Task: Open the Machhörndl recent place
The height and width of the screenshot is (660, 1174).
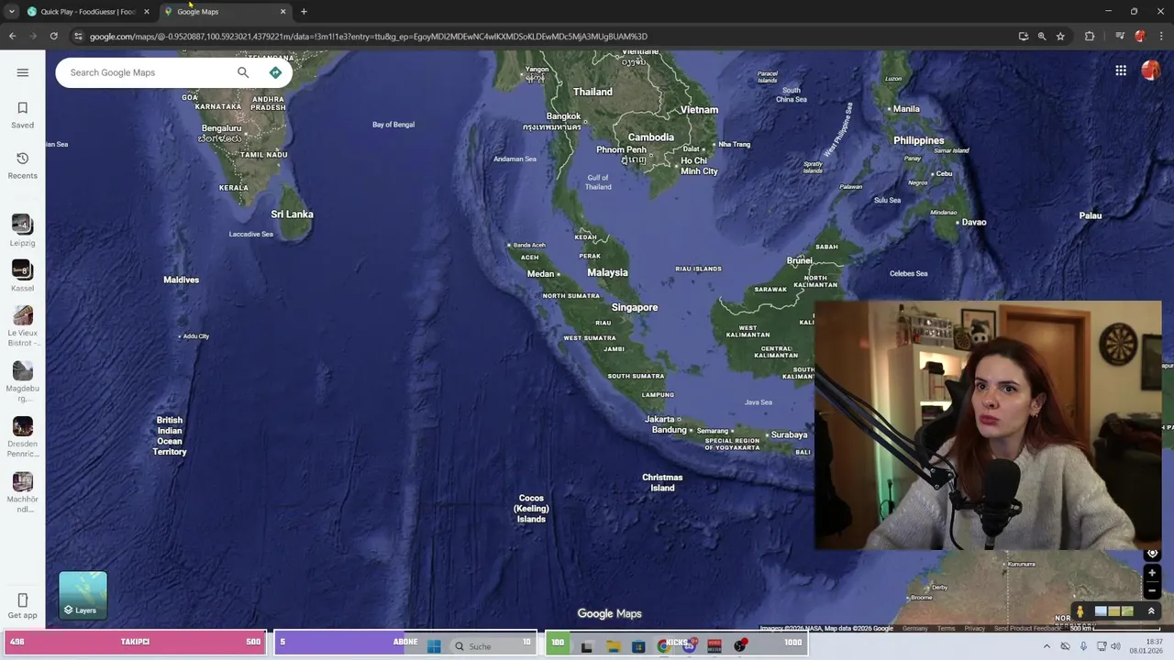Action: 23,492
